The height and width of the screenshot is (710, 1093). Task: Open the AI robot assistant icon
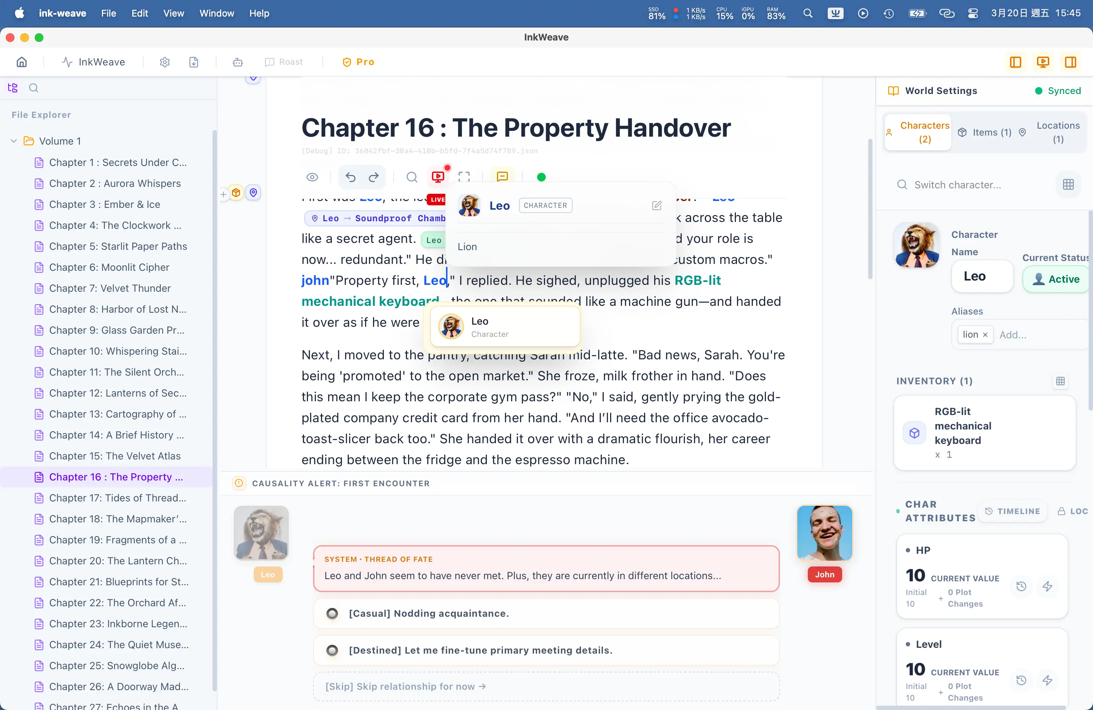click(x=237, y=62)
